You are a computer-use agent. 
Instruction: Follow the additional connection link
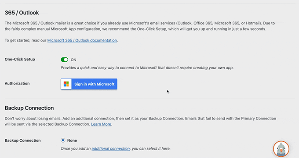click(111, 148)
